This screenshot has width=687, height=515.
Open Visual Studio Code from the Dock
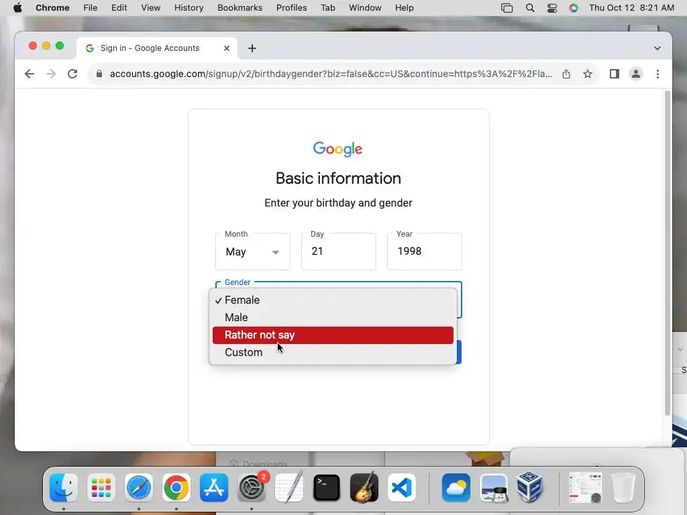click(402, 488)
